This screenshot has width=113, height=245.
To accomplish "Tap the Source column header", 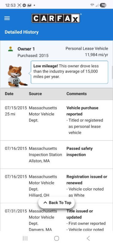I will tap(35, 94).
